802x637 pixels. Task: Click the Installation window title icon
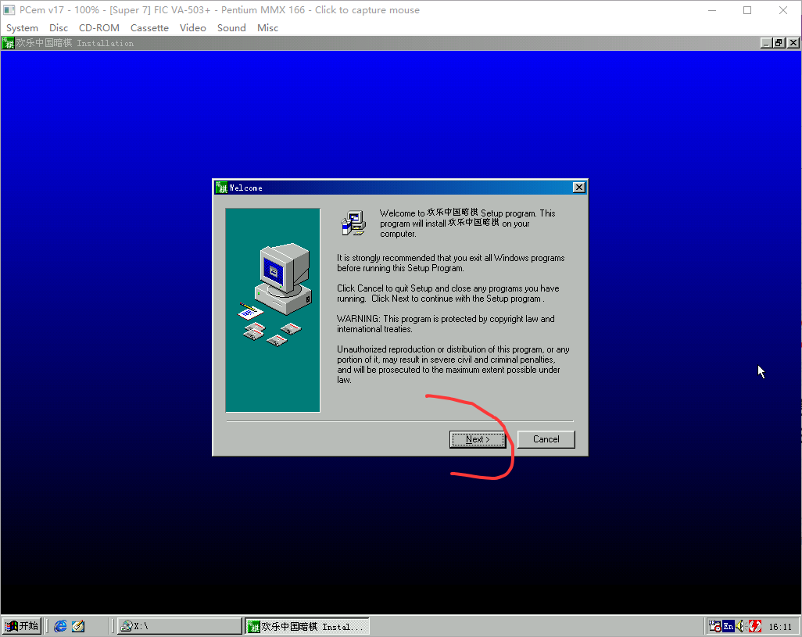pos(9,43)
